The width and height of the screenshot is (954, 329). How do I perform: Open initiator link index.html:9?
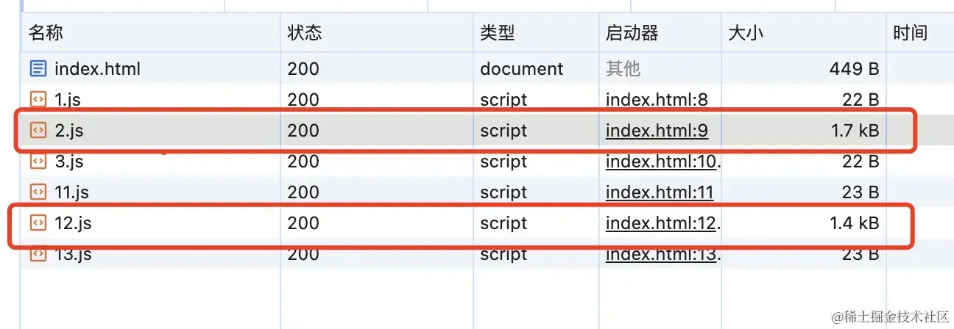(x=657, y=131)
